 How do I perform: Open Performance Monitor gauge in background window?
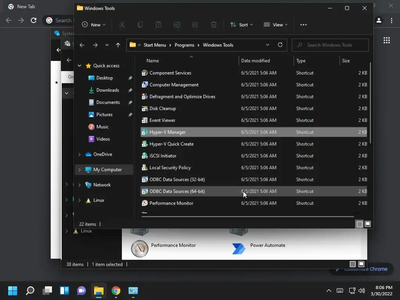[x=139, y=248]
